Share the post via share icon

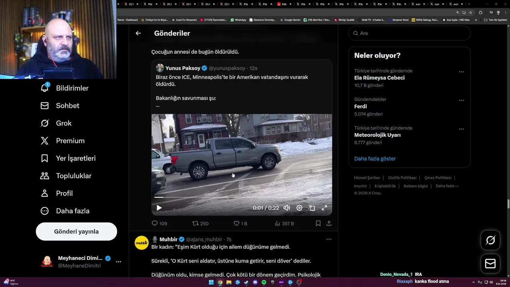(329, 224)
